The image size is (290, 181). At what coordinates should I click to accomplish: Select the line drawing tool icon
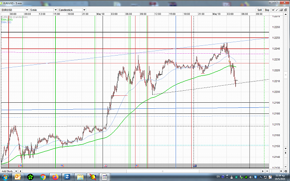277,10
